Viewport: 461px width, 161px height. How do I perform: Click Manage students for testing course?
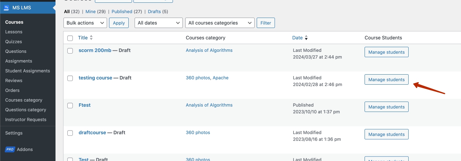(x=386, y=79)
